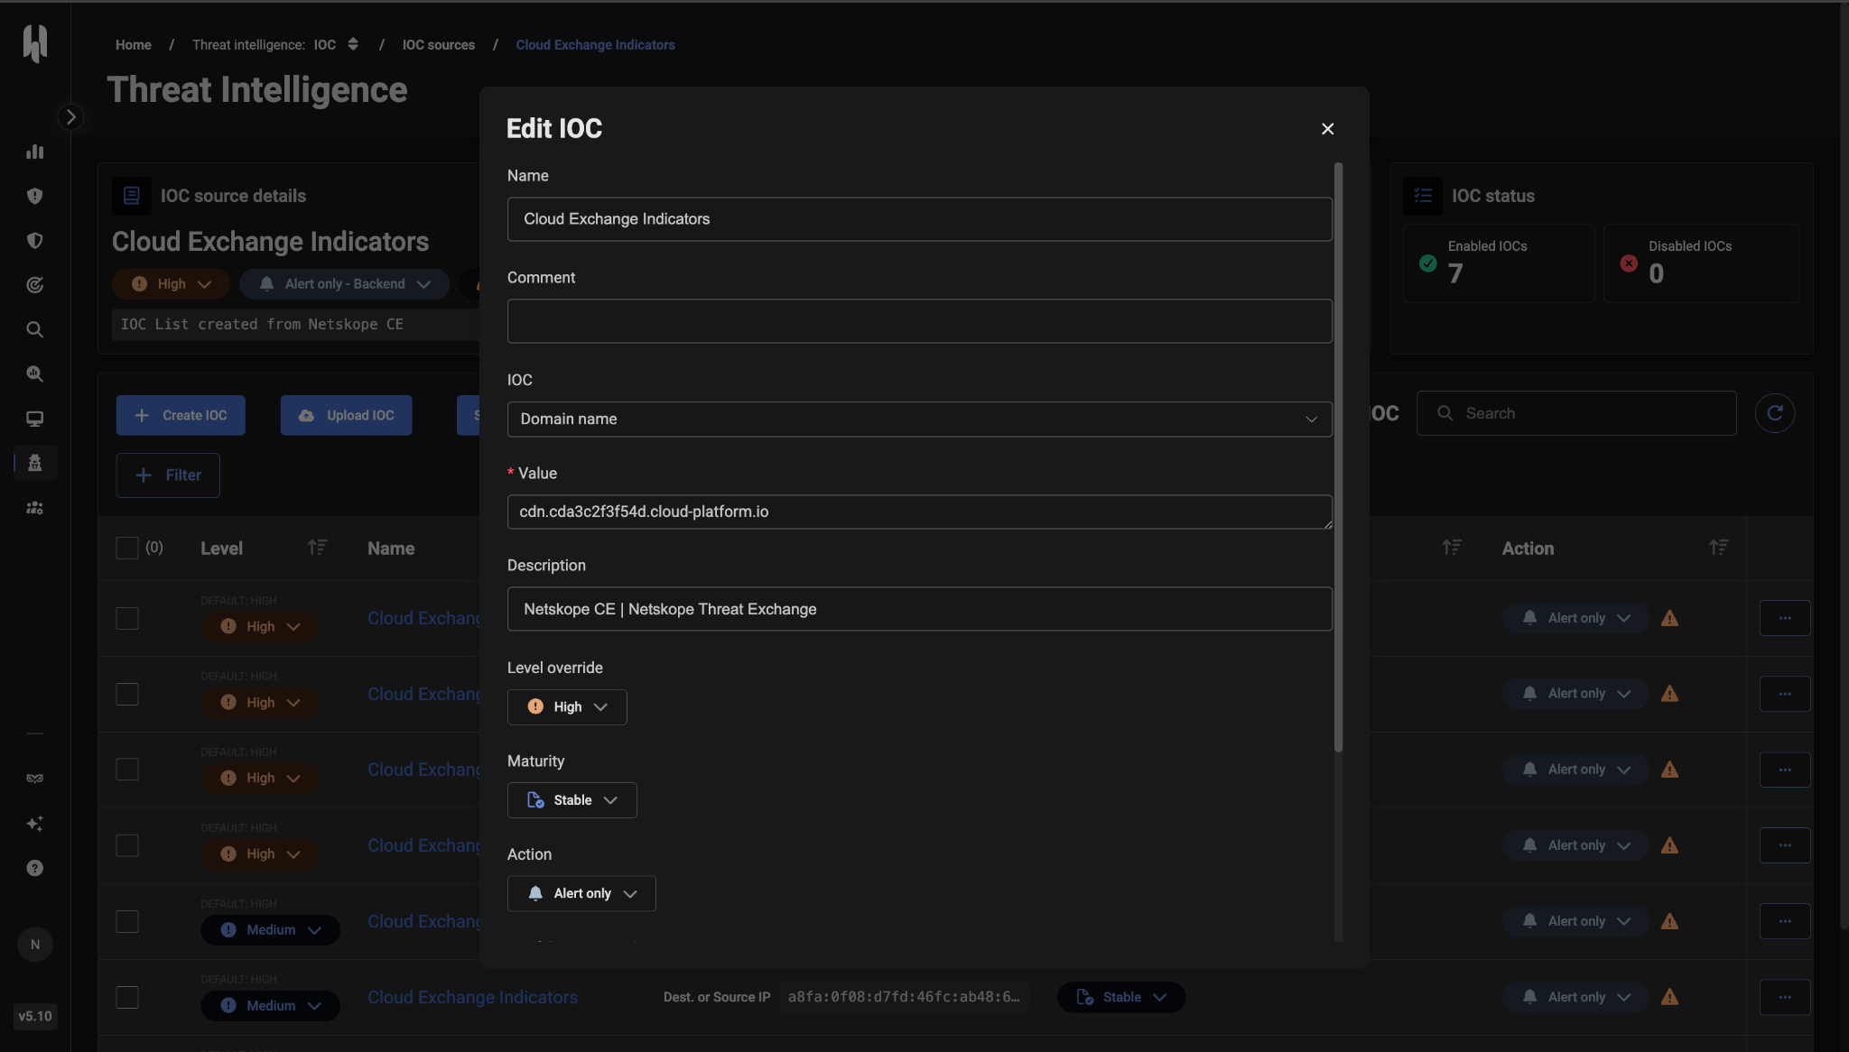
Task: Click the IOC source details panel icon
Action: pyautogui.click(x=132, y=196)
